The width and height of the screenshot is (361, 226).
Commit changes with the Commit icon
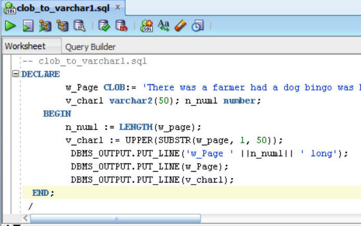(104, 26)
